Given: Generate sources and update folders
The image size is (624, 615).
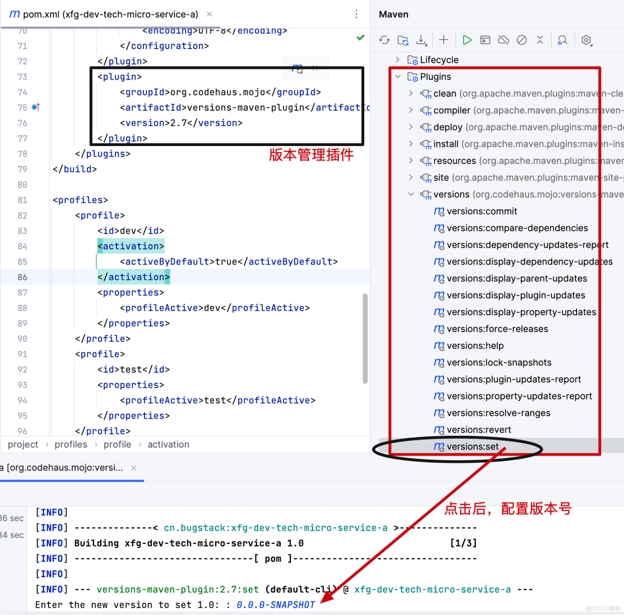Looking at the screenshot, I should point(403,40).
